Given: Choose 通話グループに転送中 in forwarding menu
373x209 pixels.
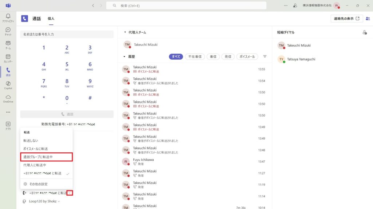Looking at the screenshot, I should tap(46, 157).
